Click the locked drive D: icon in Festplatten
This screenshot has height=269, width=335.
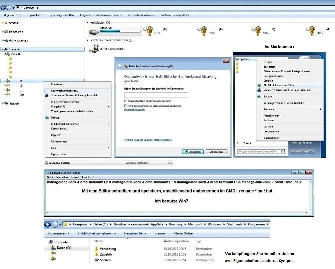click(148, 31)
